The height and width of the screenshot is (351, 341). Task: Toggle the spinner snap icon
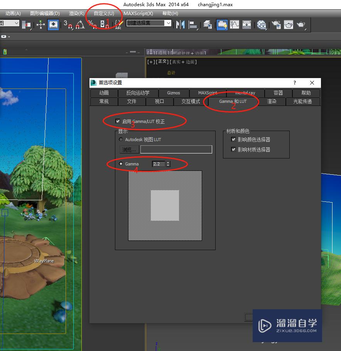click(x=104, y=24)
